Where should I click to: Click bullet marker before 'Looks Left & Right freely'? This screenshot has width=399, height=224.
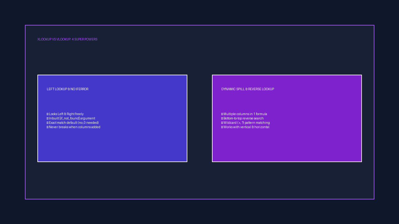pyautogui.click(x=48, y=114)
